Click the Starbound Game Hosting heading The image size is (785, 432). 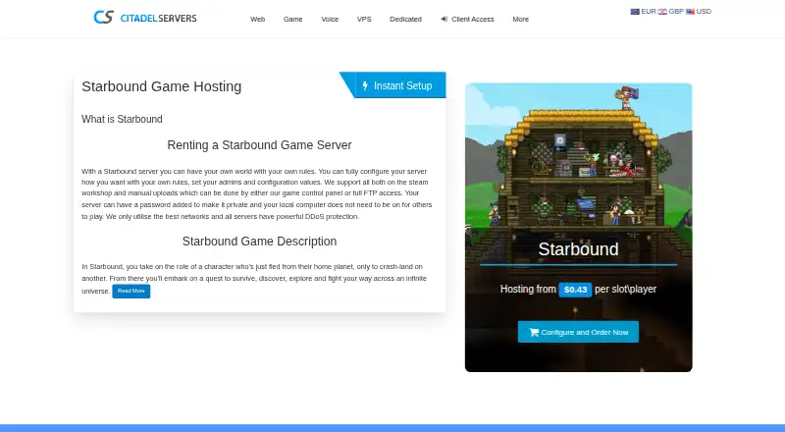161,86
